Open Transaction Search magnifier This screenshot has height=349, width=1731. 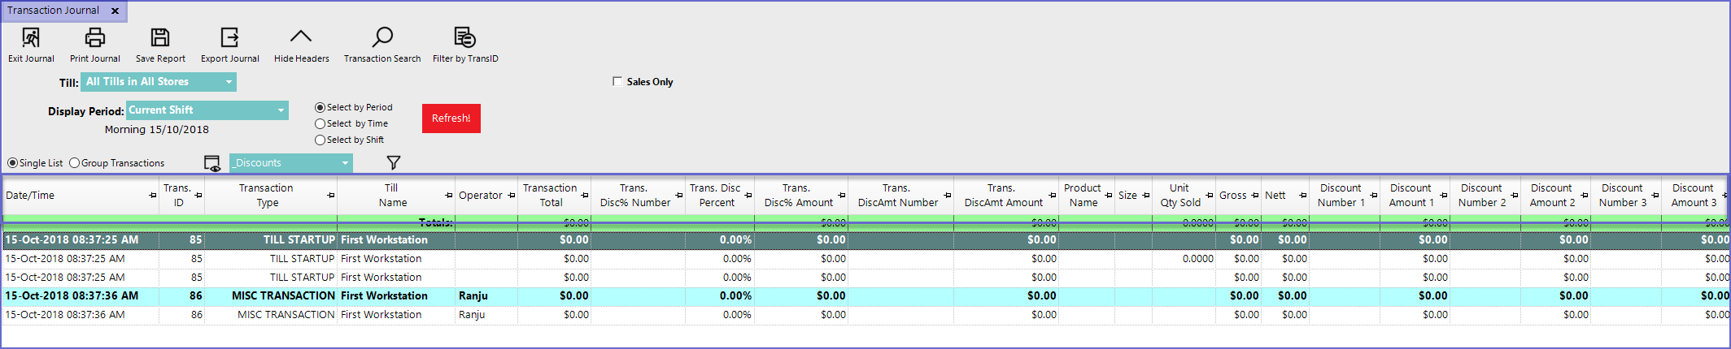(x=382, y=37)
